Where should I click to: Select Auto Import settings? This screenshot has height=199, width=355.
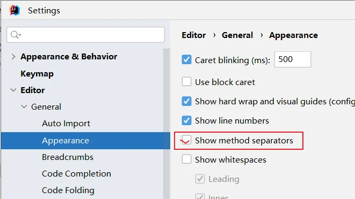click(x=66, y=124)
